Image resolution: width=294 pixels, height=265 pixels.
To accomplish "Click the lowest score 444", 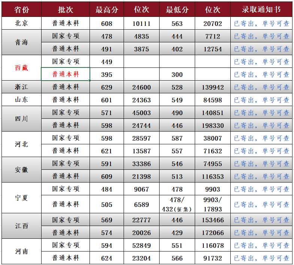I will [x=177, y=36].
